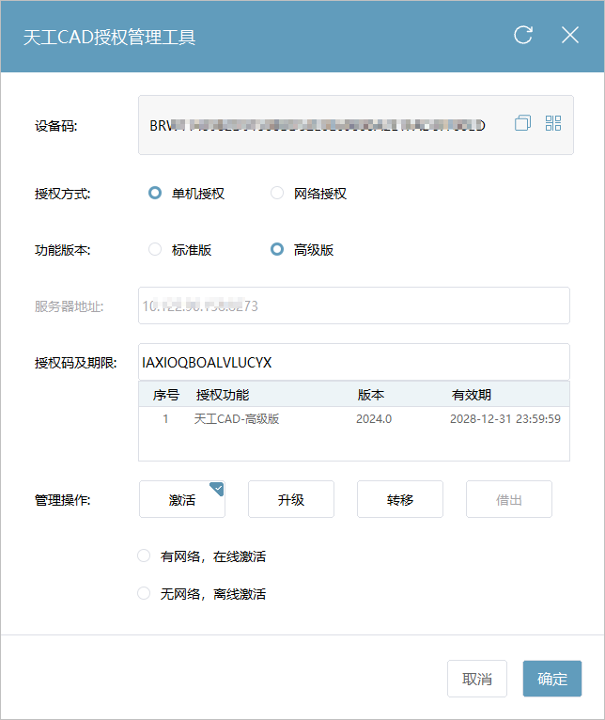Focus the 授权码 input box
The image size is (605, 720).
point(354,362)
